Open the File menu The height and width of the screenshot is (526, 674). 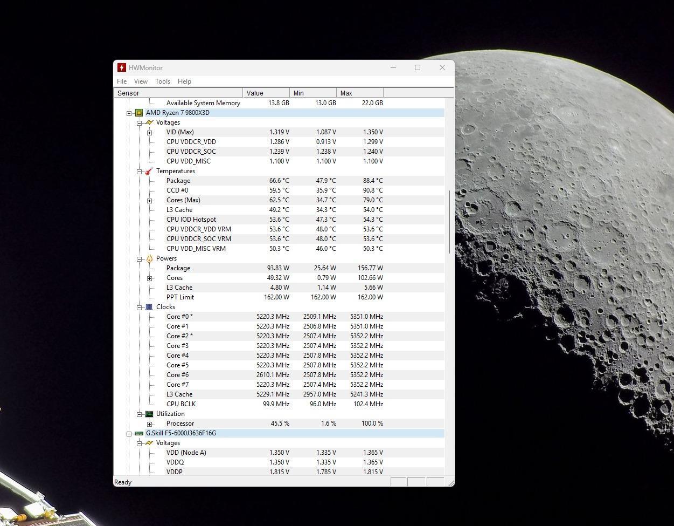click(x=122, y=81)
